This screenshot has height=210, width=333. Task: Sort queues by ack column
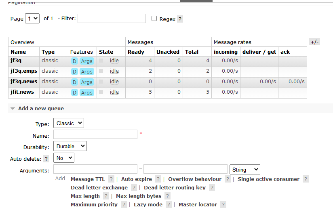(x=285, y=52)
